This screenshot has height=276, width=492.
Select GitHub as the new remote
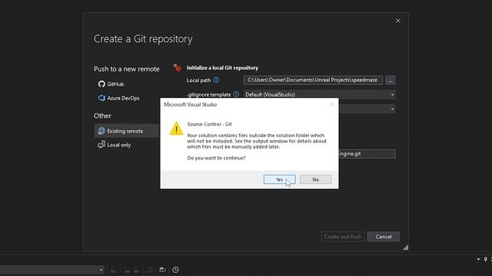point(111,84)
